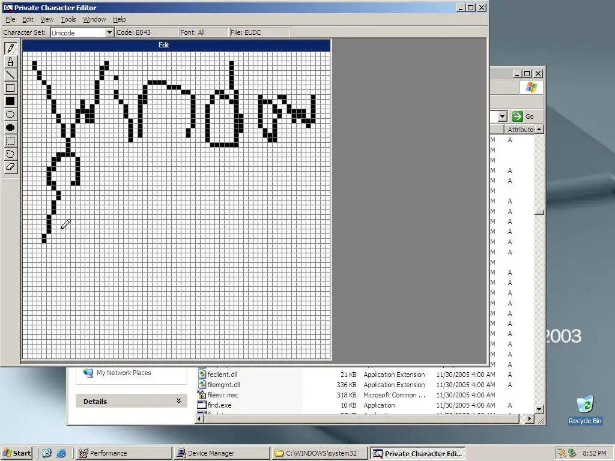Screen dimensions: 615x461
Task: Click the Private Character Editor taskbar button
Action: [x=418, y=453]
